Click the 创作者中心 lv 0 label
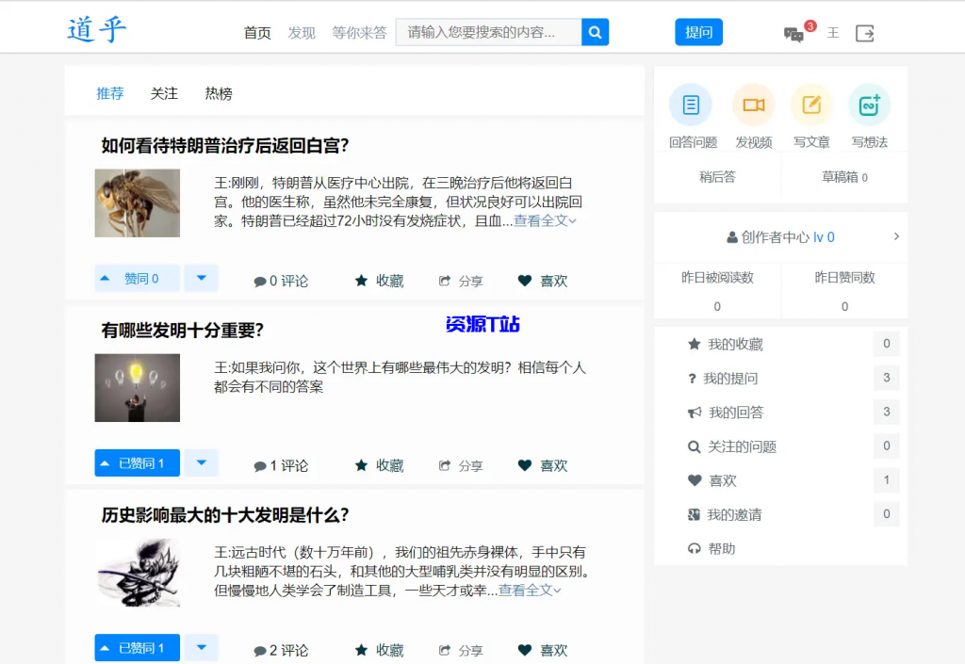 [780, 237]
